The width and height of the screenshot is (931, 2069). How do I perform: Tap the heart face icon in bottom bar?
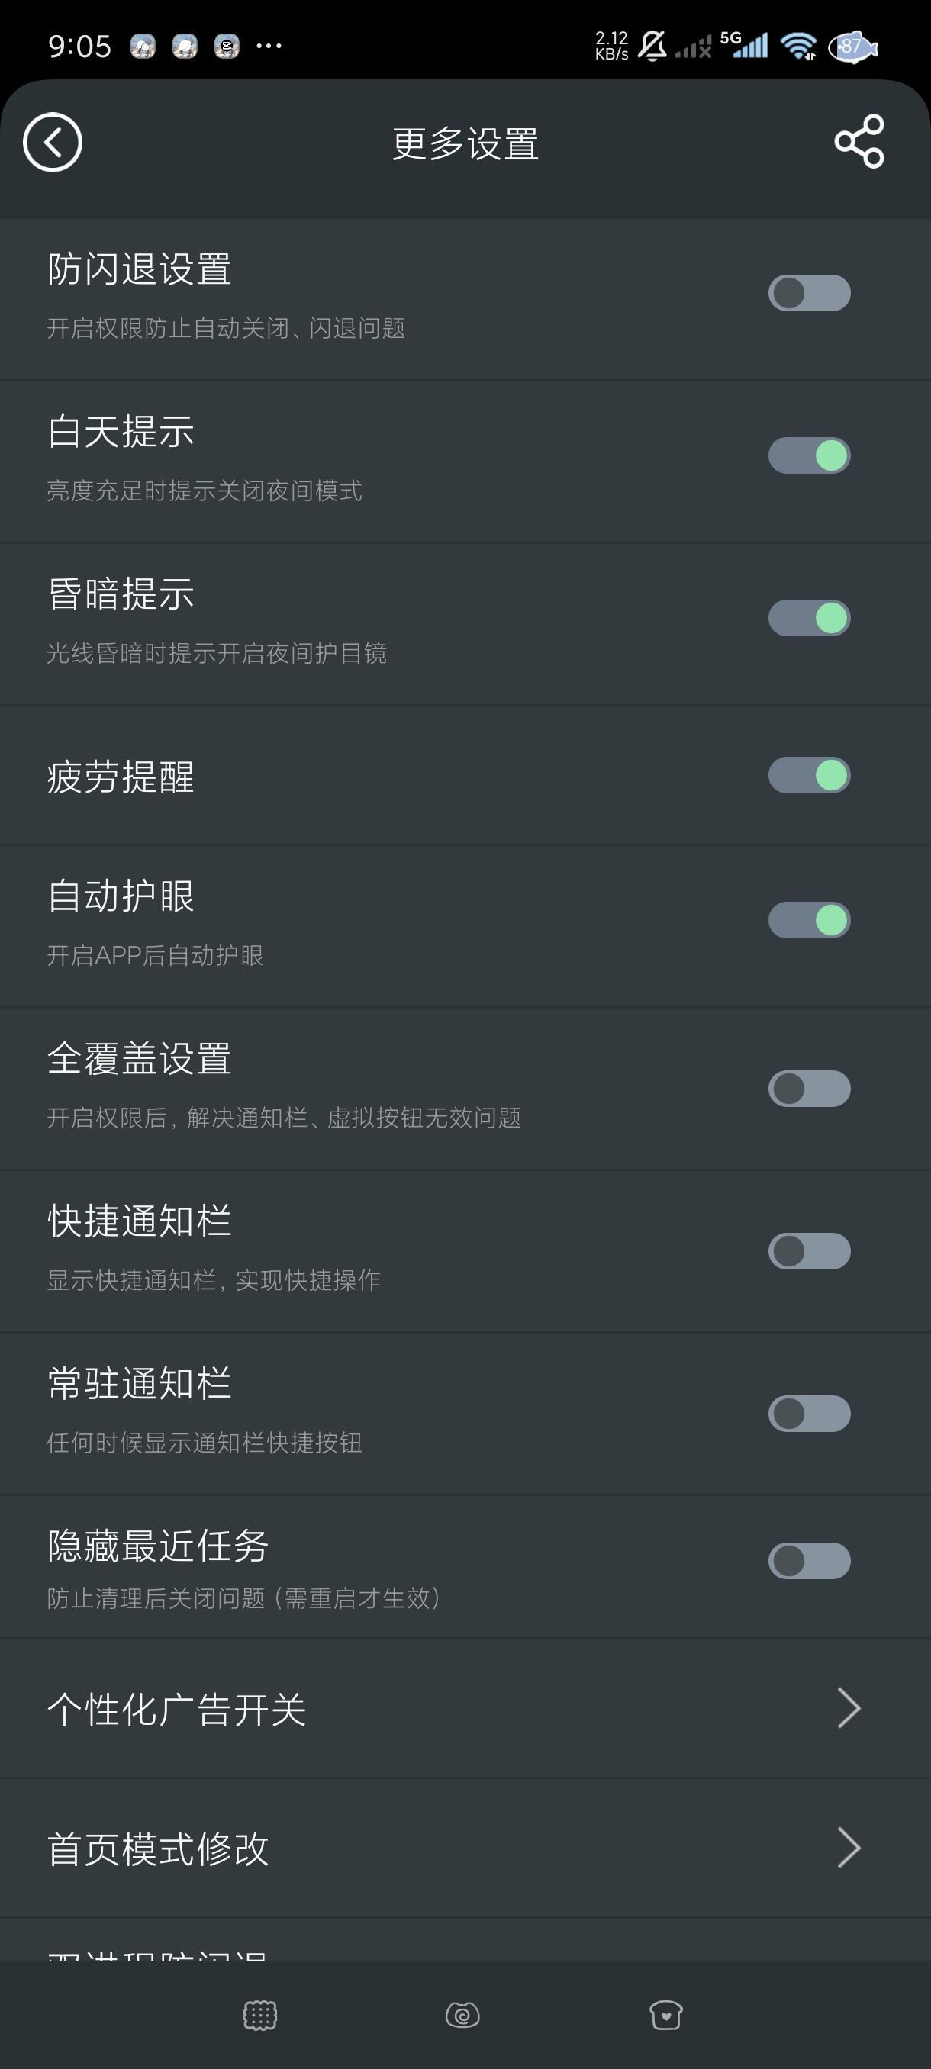tap(666, 2014)
